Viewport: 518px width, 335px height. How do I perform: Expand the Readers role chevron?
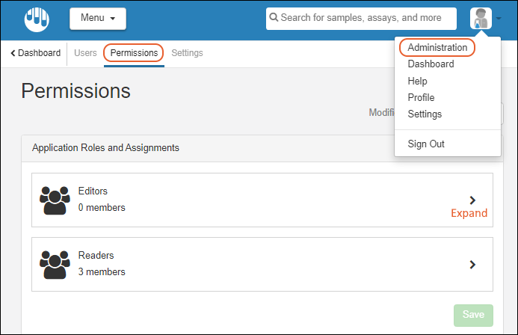pyautogui.click(x=472, y=264)
